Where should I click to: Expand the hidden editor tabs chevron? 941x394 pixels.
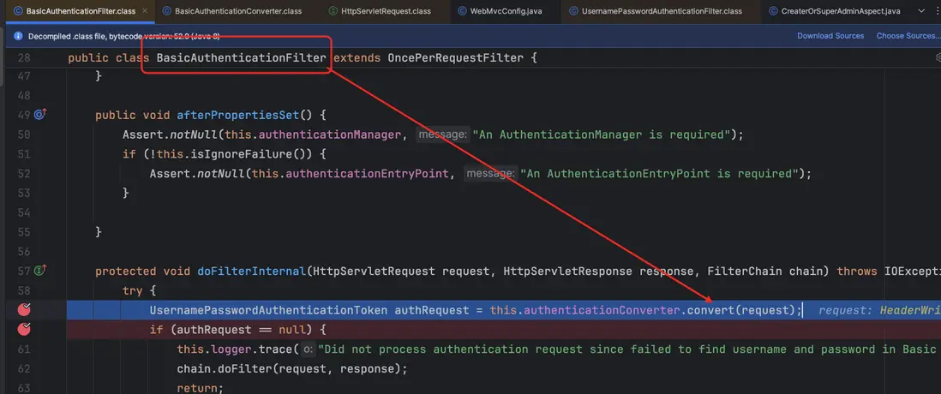[x=921, y=11]
